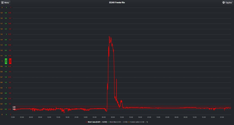Click the red Nivel Caixa line swatch in legend
Screen dimensions: 234x125
[x=86, y=122]
